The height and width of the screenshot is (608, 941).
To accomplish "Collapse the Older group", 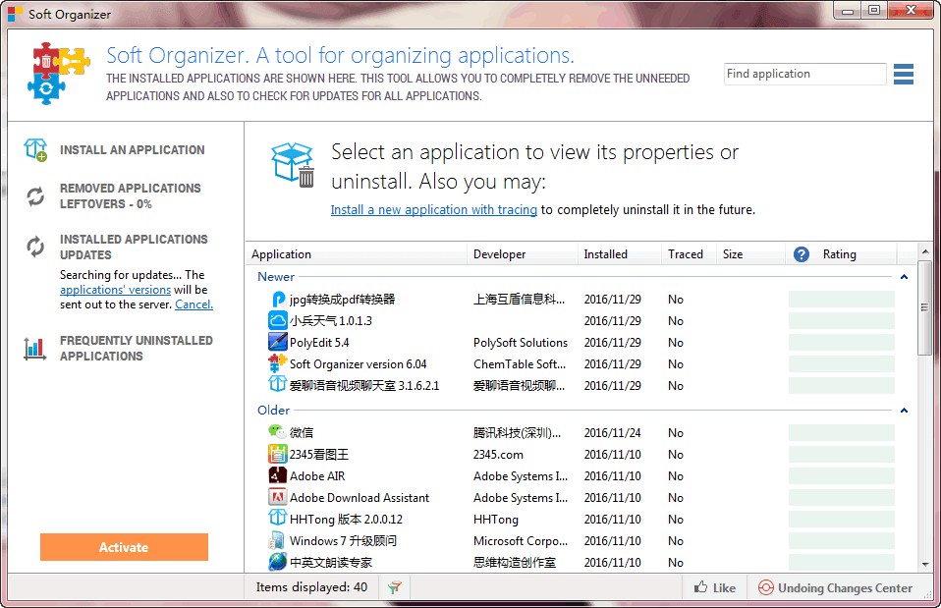I will pos(904,411).
